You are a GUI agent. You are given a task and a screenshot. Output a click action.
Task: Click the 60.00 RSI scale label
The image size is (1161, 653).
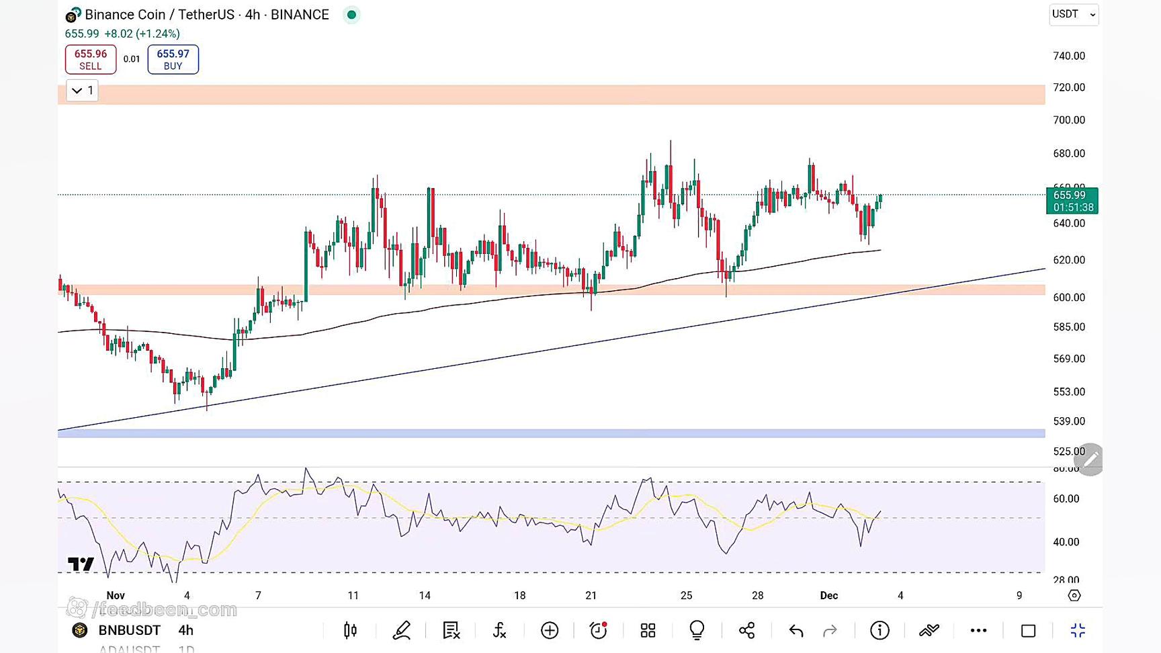click(1066, 498)
